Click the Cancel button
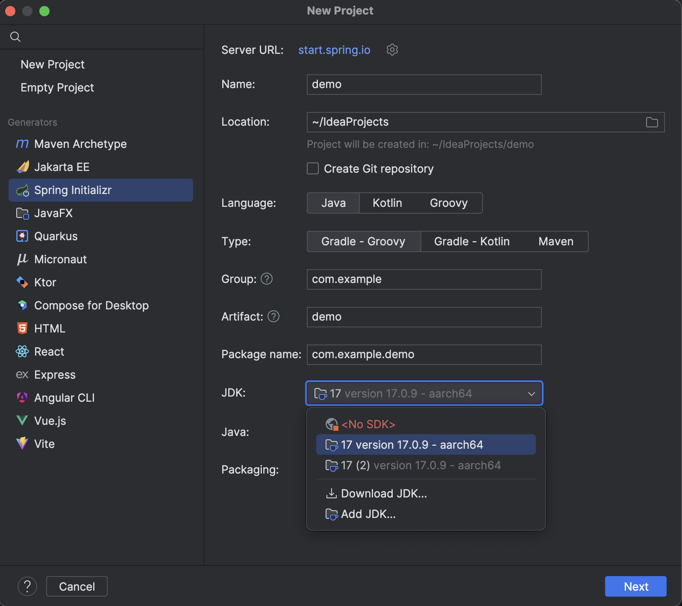Screen dimensions: 682x606 pyautogui.click(x=77, y=586)
